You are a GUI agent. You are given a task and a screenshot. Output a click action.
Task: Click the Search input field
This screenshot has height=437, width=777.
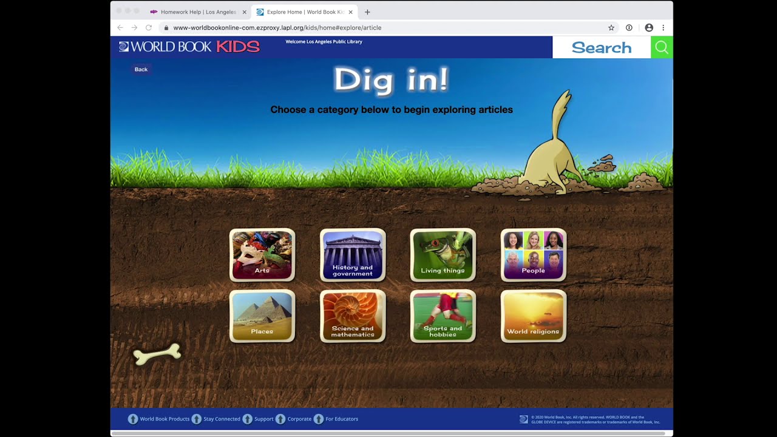(x=602, y=47)
